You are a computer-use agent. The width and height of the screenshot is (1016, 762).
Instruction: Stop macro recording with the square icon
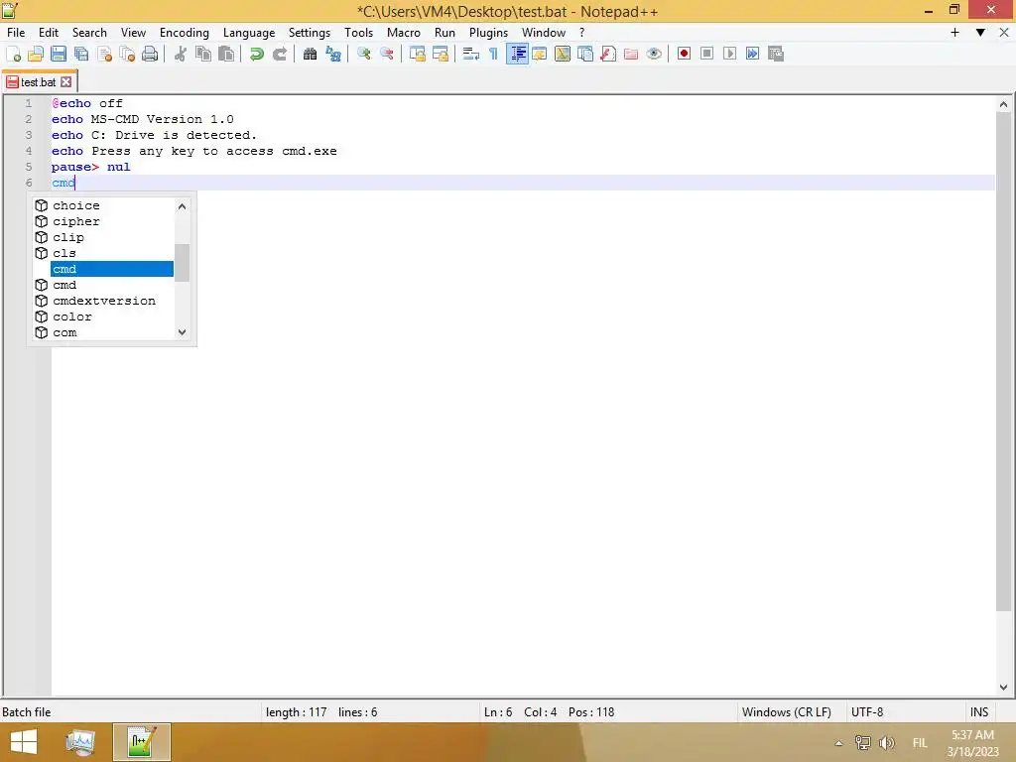[x=706, y=54]
